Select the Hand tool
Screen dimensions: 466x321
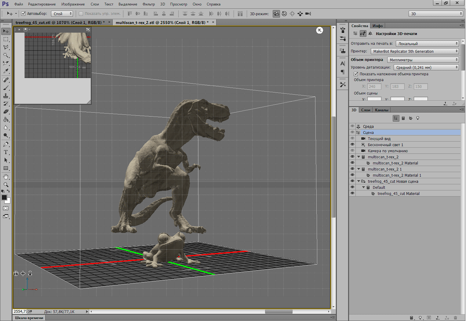click(x=6, y=177)
